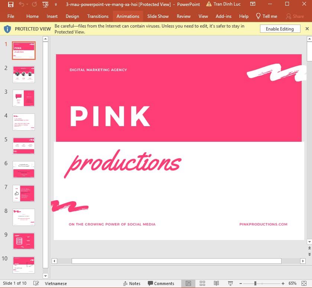Open the Notes pane
312x288 pixels.
click(x=132, y=283)
